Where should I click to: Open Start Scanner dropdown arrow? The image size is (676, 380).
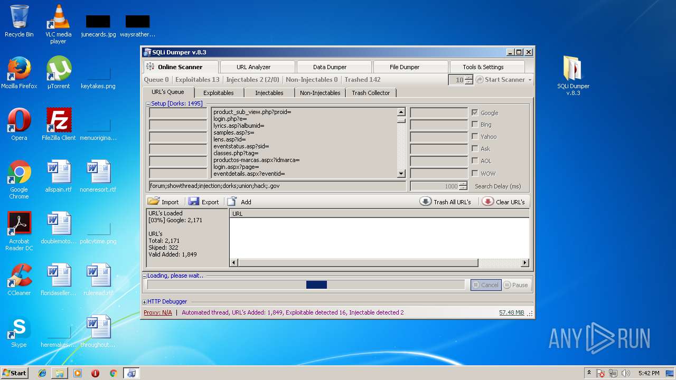530,80
